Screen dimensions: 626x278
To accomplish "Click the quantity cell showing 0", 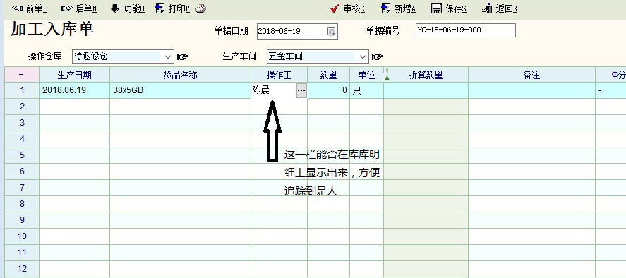I will (329, 91).
